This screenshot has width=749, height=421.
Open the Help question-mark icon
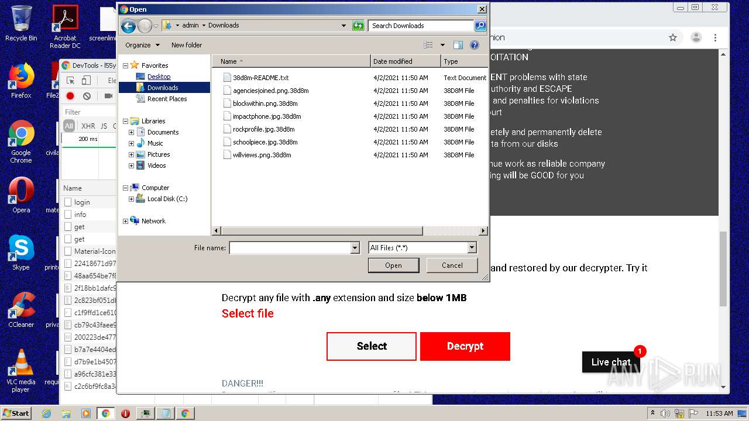pyautogui.click(x=475, y=45)
